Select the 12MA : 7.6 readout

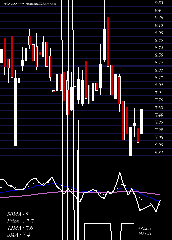coord(20,228)
